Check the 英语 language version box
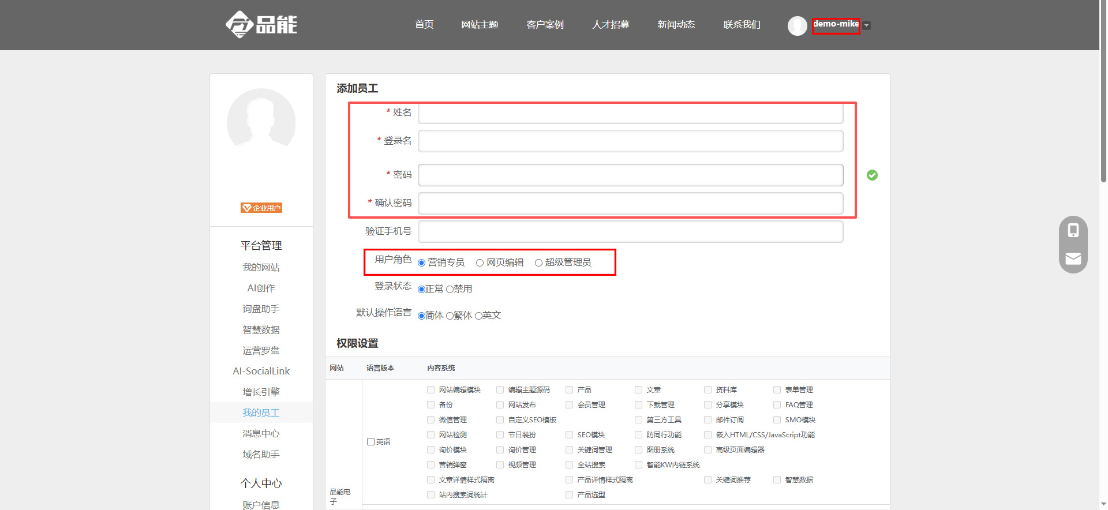This screenshot has height=510, width=1108. pos(371,441)
